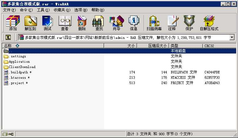Start 扫描病毒 (Virus scan) tool
238x138 pixels.
pos(154,23)
